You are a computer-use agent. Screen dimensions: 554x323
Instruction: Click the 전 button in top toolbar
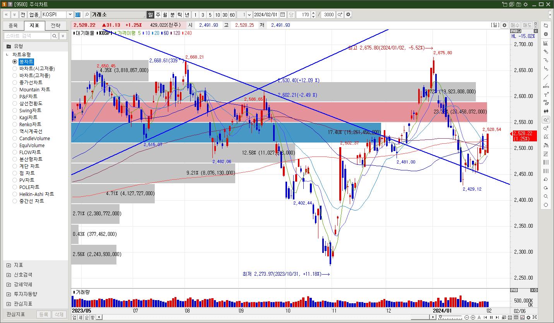23,15
